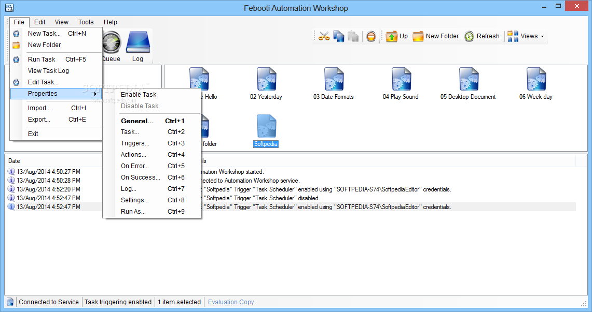Image resolution: width=592 pixels, height=312 pixels.
Task: Select the 02 Yesterday task
Action: 266,83
